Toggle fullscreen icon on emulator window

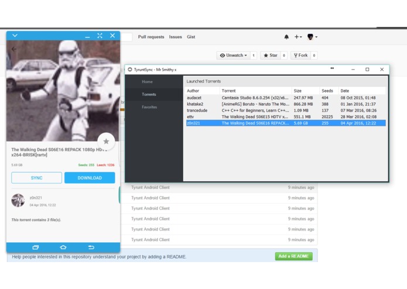(100, 36)
